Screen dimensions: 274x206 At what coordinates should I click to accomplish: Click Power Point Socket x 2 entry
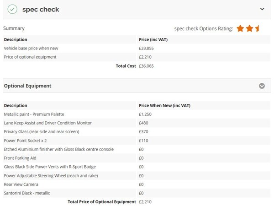click(x=26, y=141)
